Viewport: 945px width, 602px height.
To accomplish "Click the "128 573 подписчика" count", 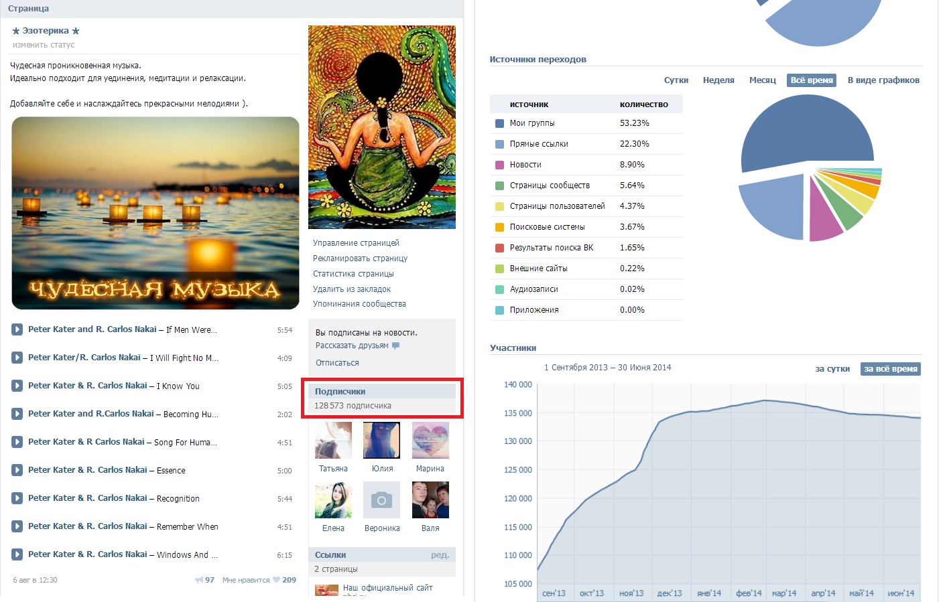I will point(353,406).
